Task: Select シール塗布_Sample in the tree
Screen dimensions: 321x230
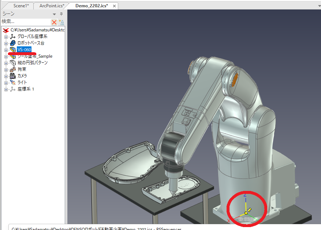Action: point(35,56)
